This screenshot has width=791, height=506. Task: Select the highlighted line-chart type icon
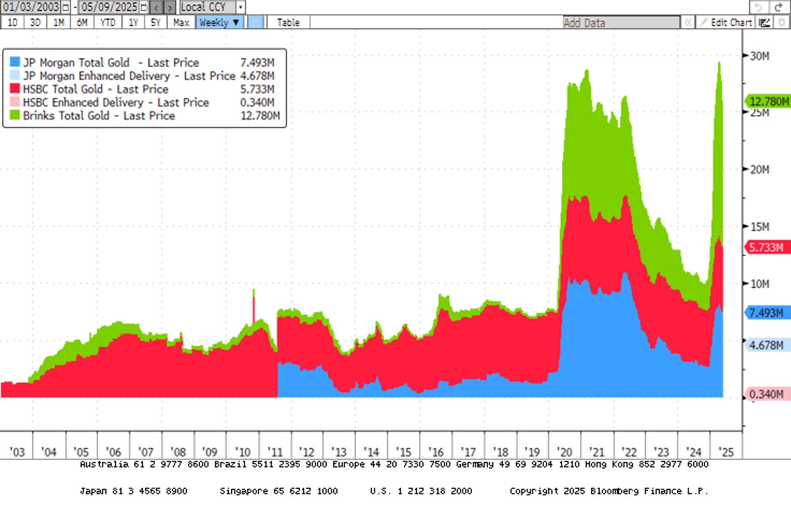[x=255, y=22]
